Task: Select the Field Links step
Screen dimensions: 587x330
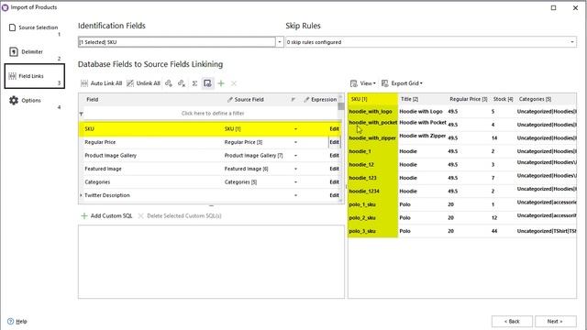Action: click(x=35, y=76)
